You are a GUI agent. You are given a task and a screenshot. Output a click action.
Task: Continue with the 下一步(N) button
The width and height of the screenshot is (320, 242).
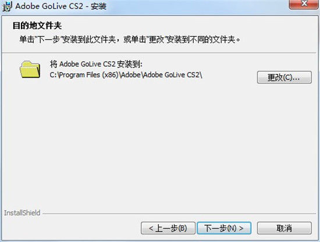click(x=224, y=228)
